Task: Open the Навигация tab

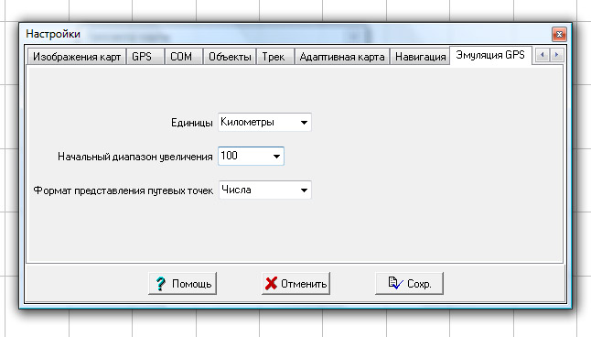Action: point(420,57)
